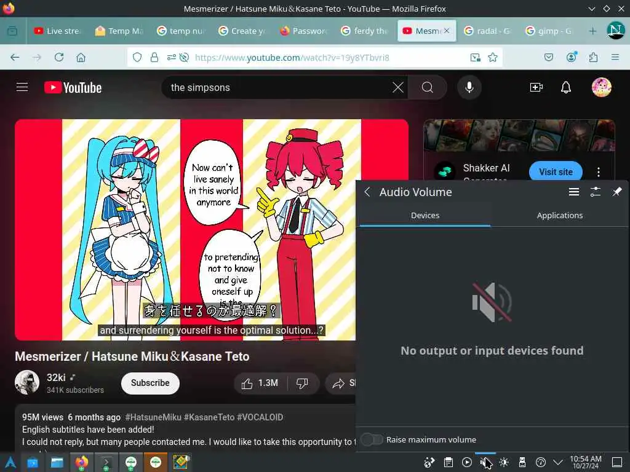Open the YouTube guide hamburger menu

coord(22,87)
